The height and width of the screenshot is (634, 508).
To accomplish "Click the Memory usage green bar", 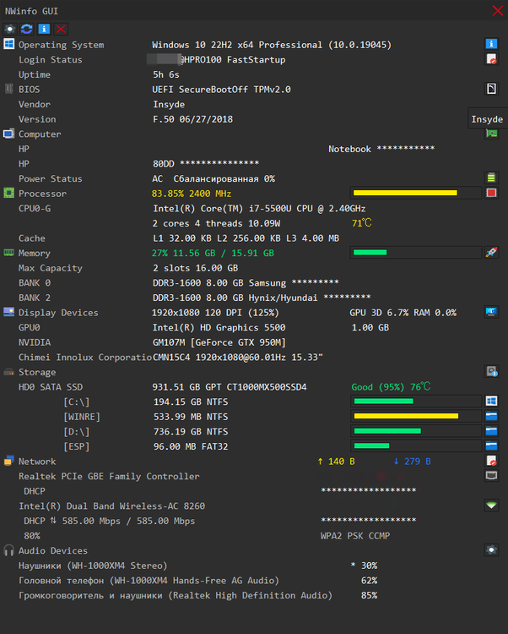I will click(x=416, y=252).
